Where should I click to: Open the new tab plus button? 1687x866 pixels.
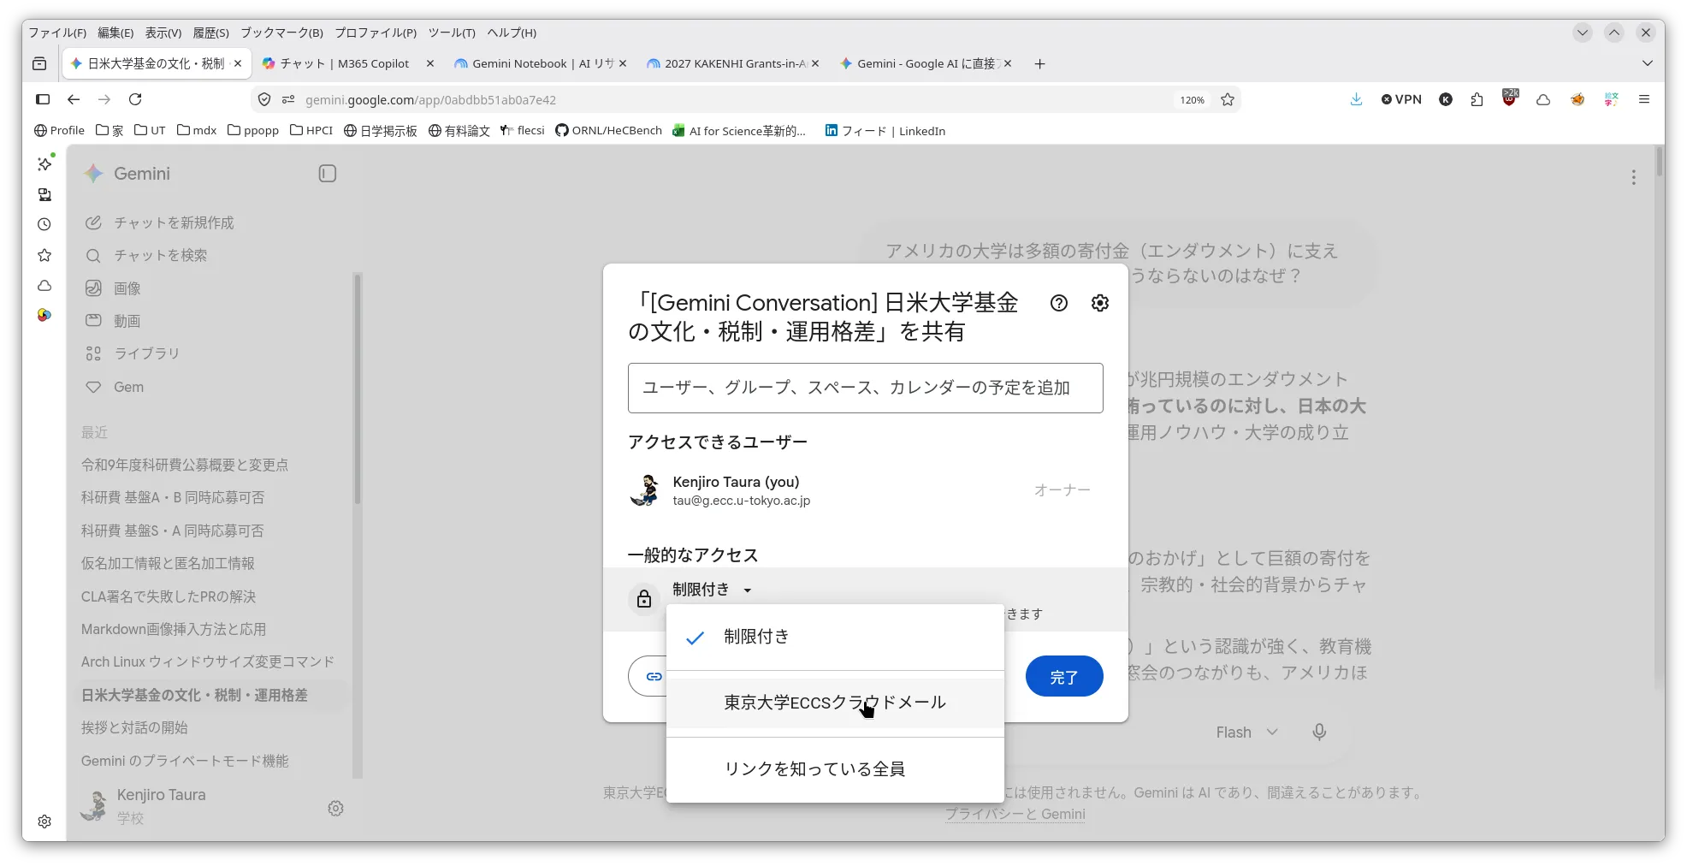point(1039,63)
